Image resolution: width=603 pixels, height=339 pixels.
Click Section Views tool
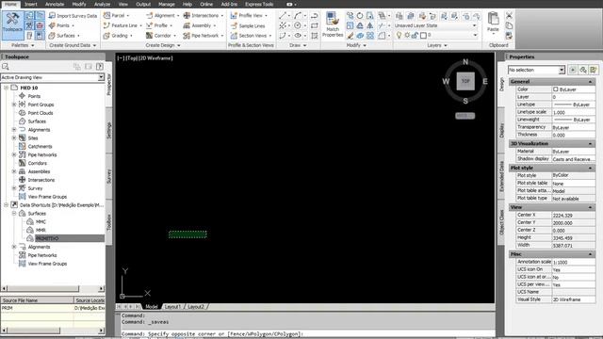[251, 36]
